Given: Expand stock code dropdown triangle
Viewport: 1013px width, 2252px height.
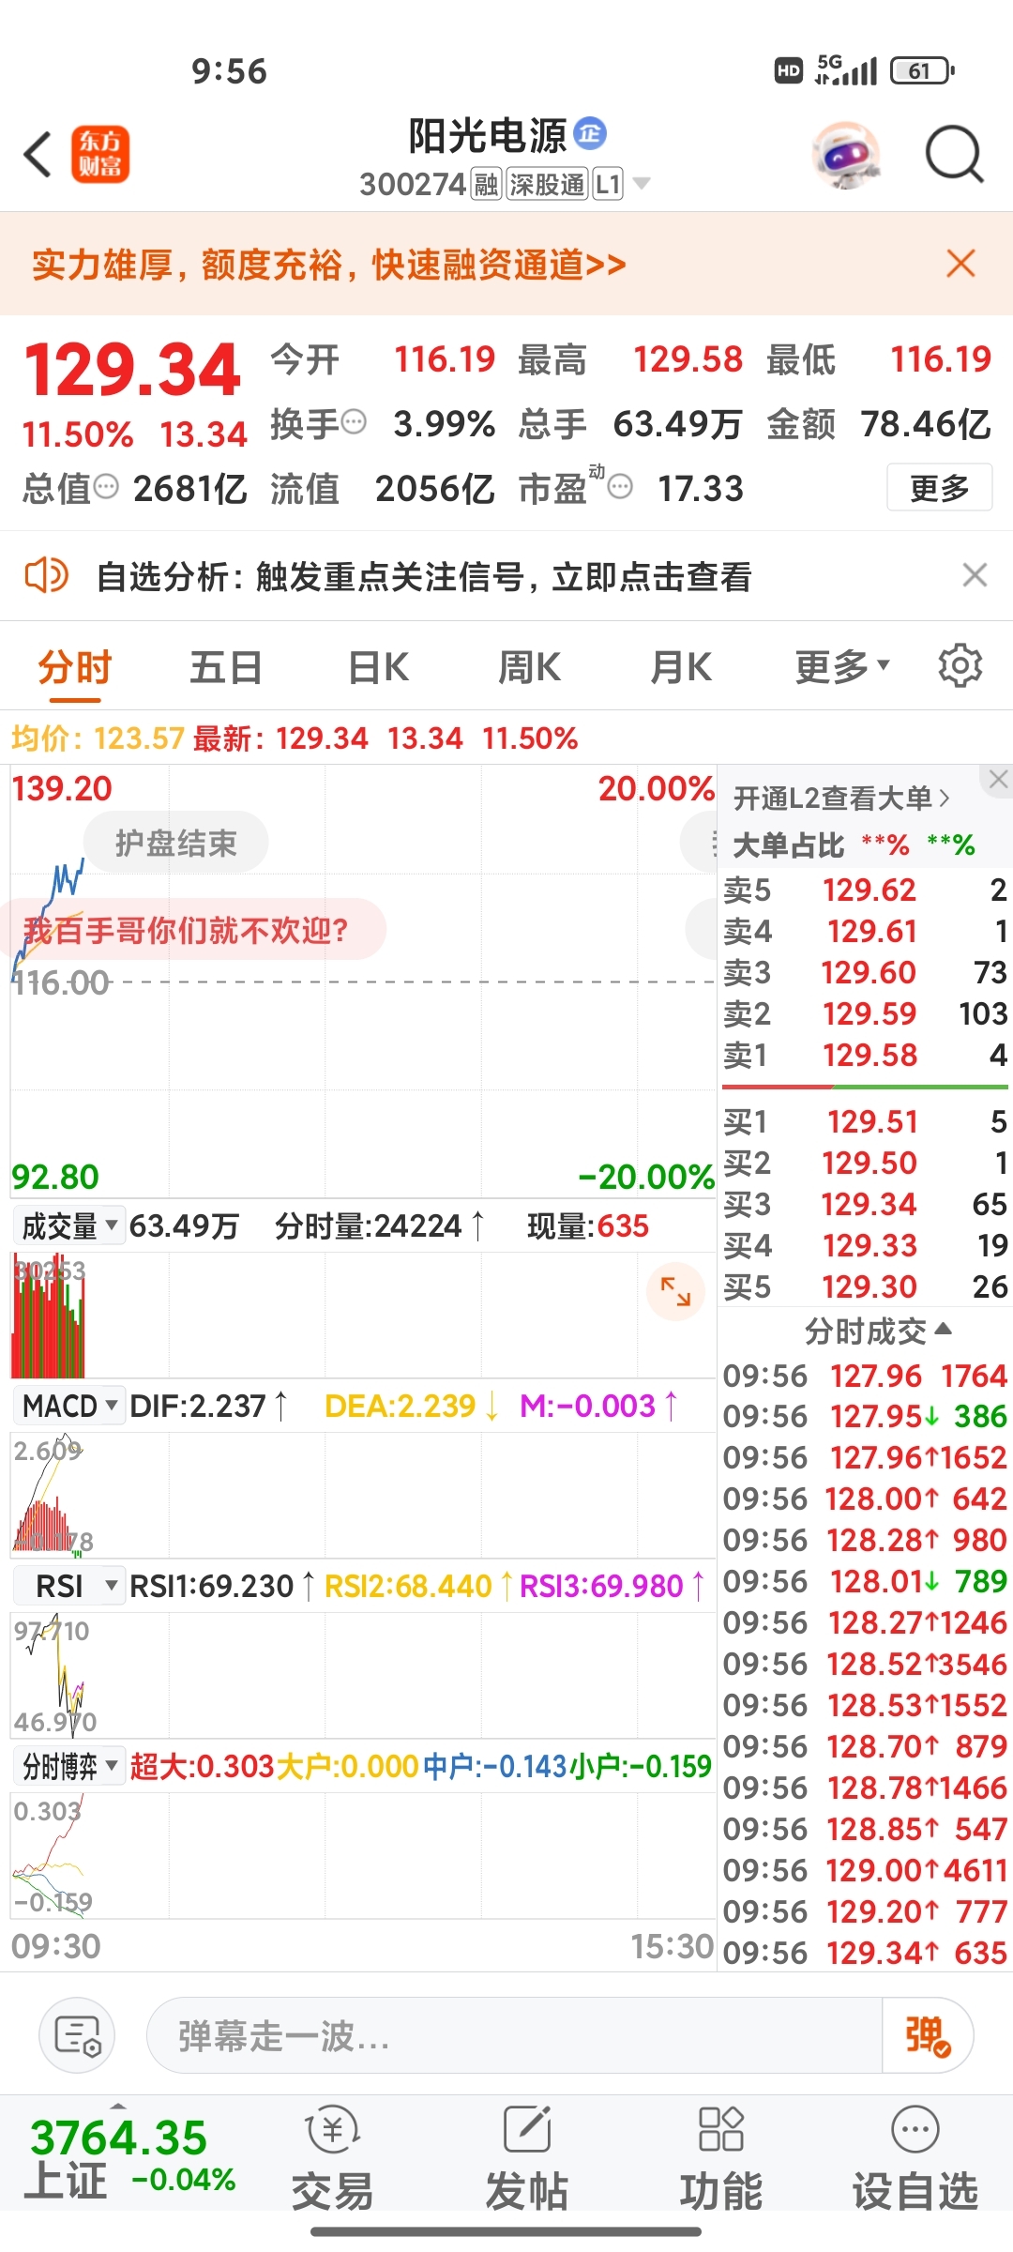Looking at the screenshot, I should 642,184.
